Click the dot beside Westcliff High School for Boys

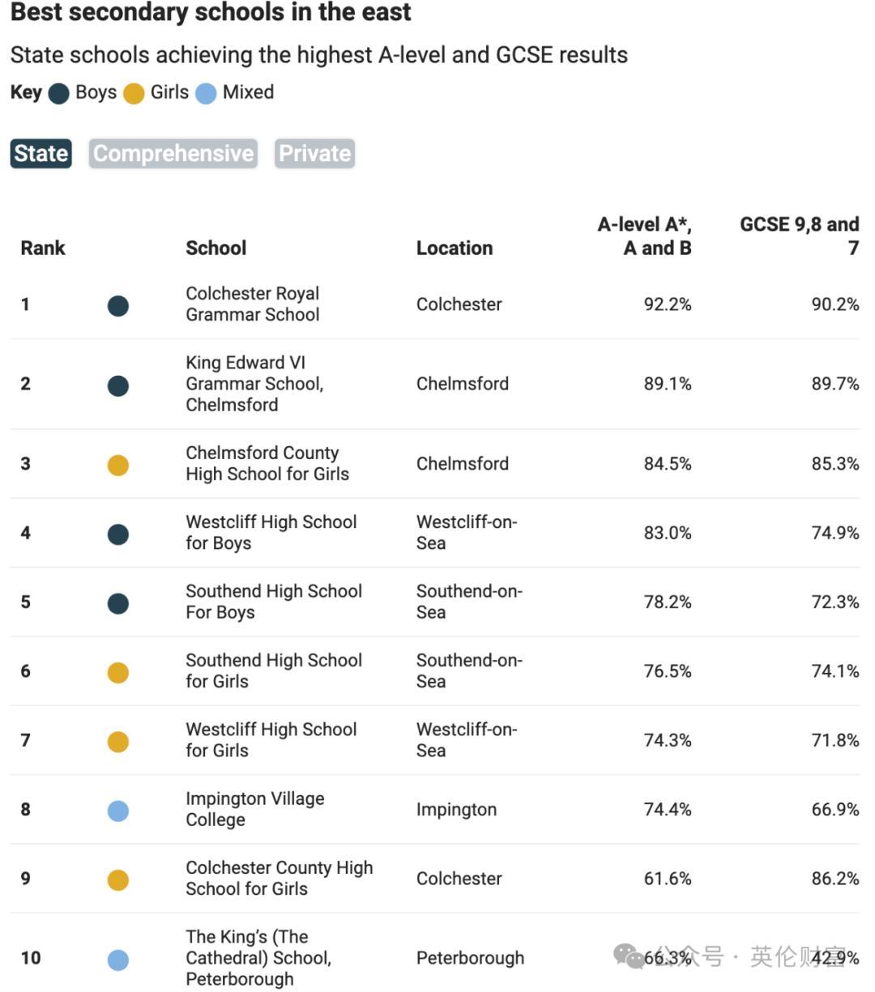[118, 534]
